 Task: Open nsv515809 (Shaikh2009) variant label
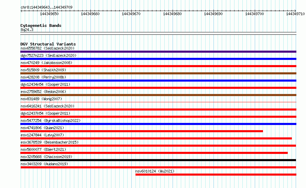(x=43, y=70)
